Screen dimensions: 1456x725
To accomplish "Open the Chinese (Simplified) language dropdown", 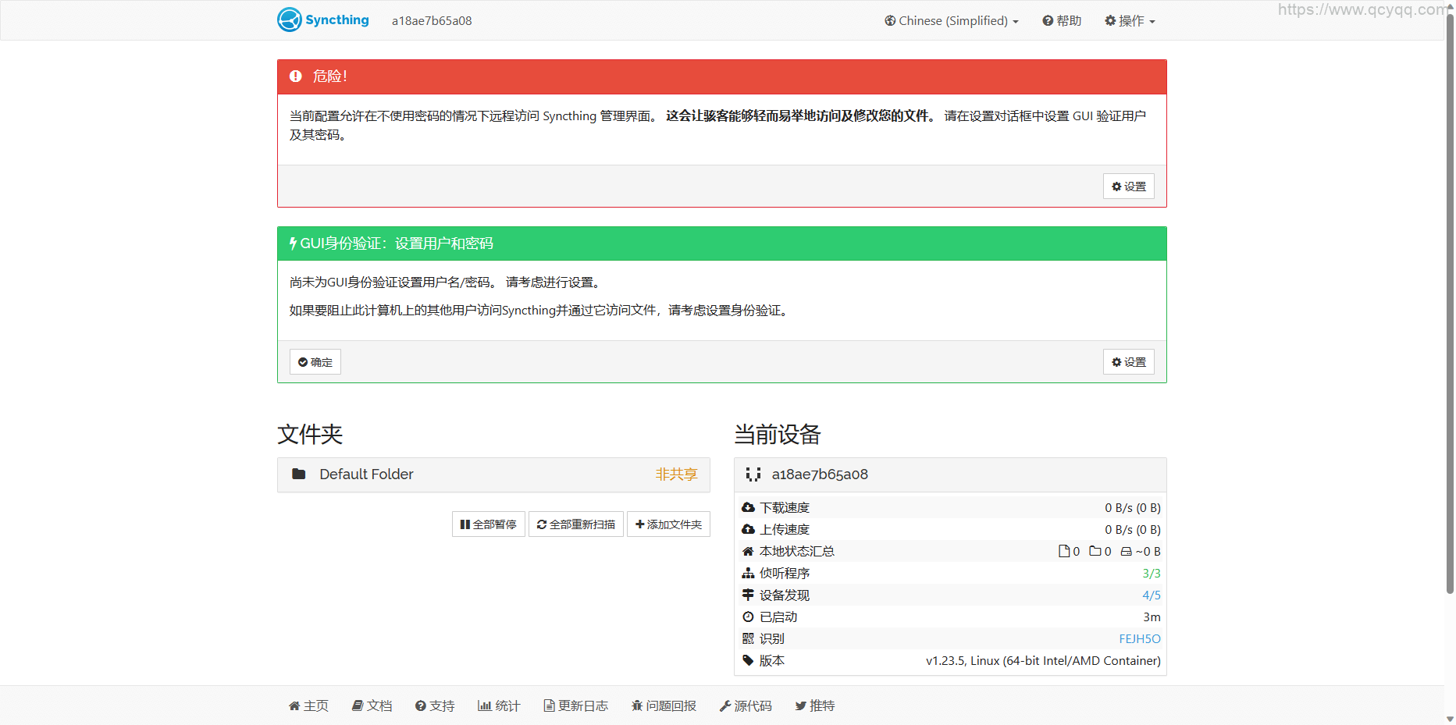I will (x=951, y=21).
